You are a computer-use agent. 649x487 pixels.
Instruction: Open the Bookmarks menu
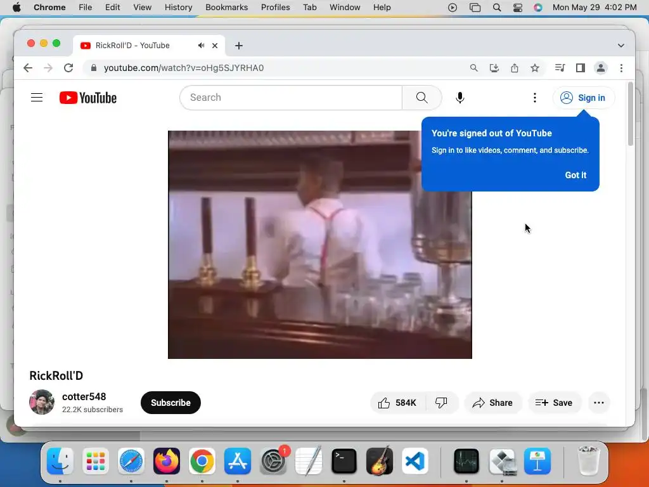(227, 8)
